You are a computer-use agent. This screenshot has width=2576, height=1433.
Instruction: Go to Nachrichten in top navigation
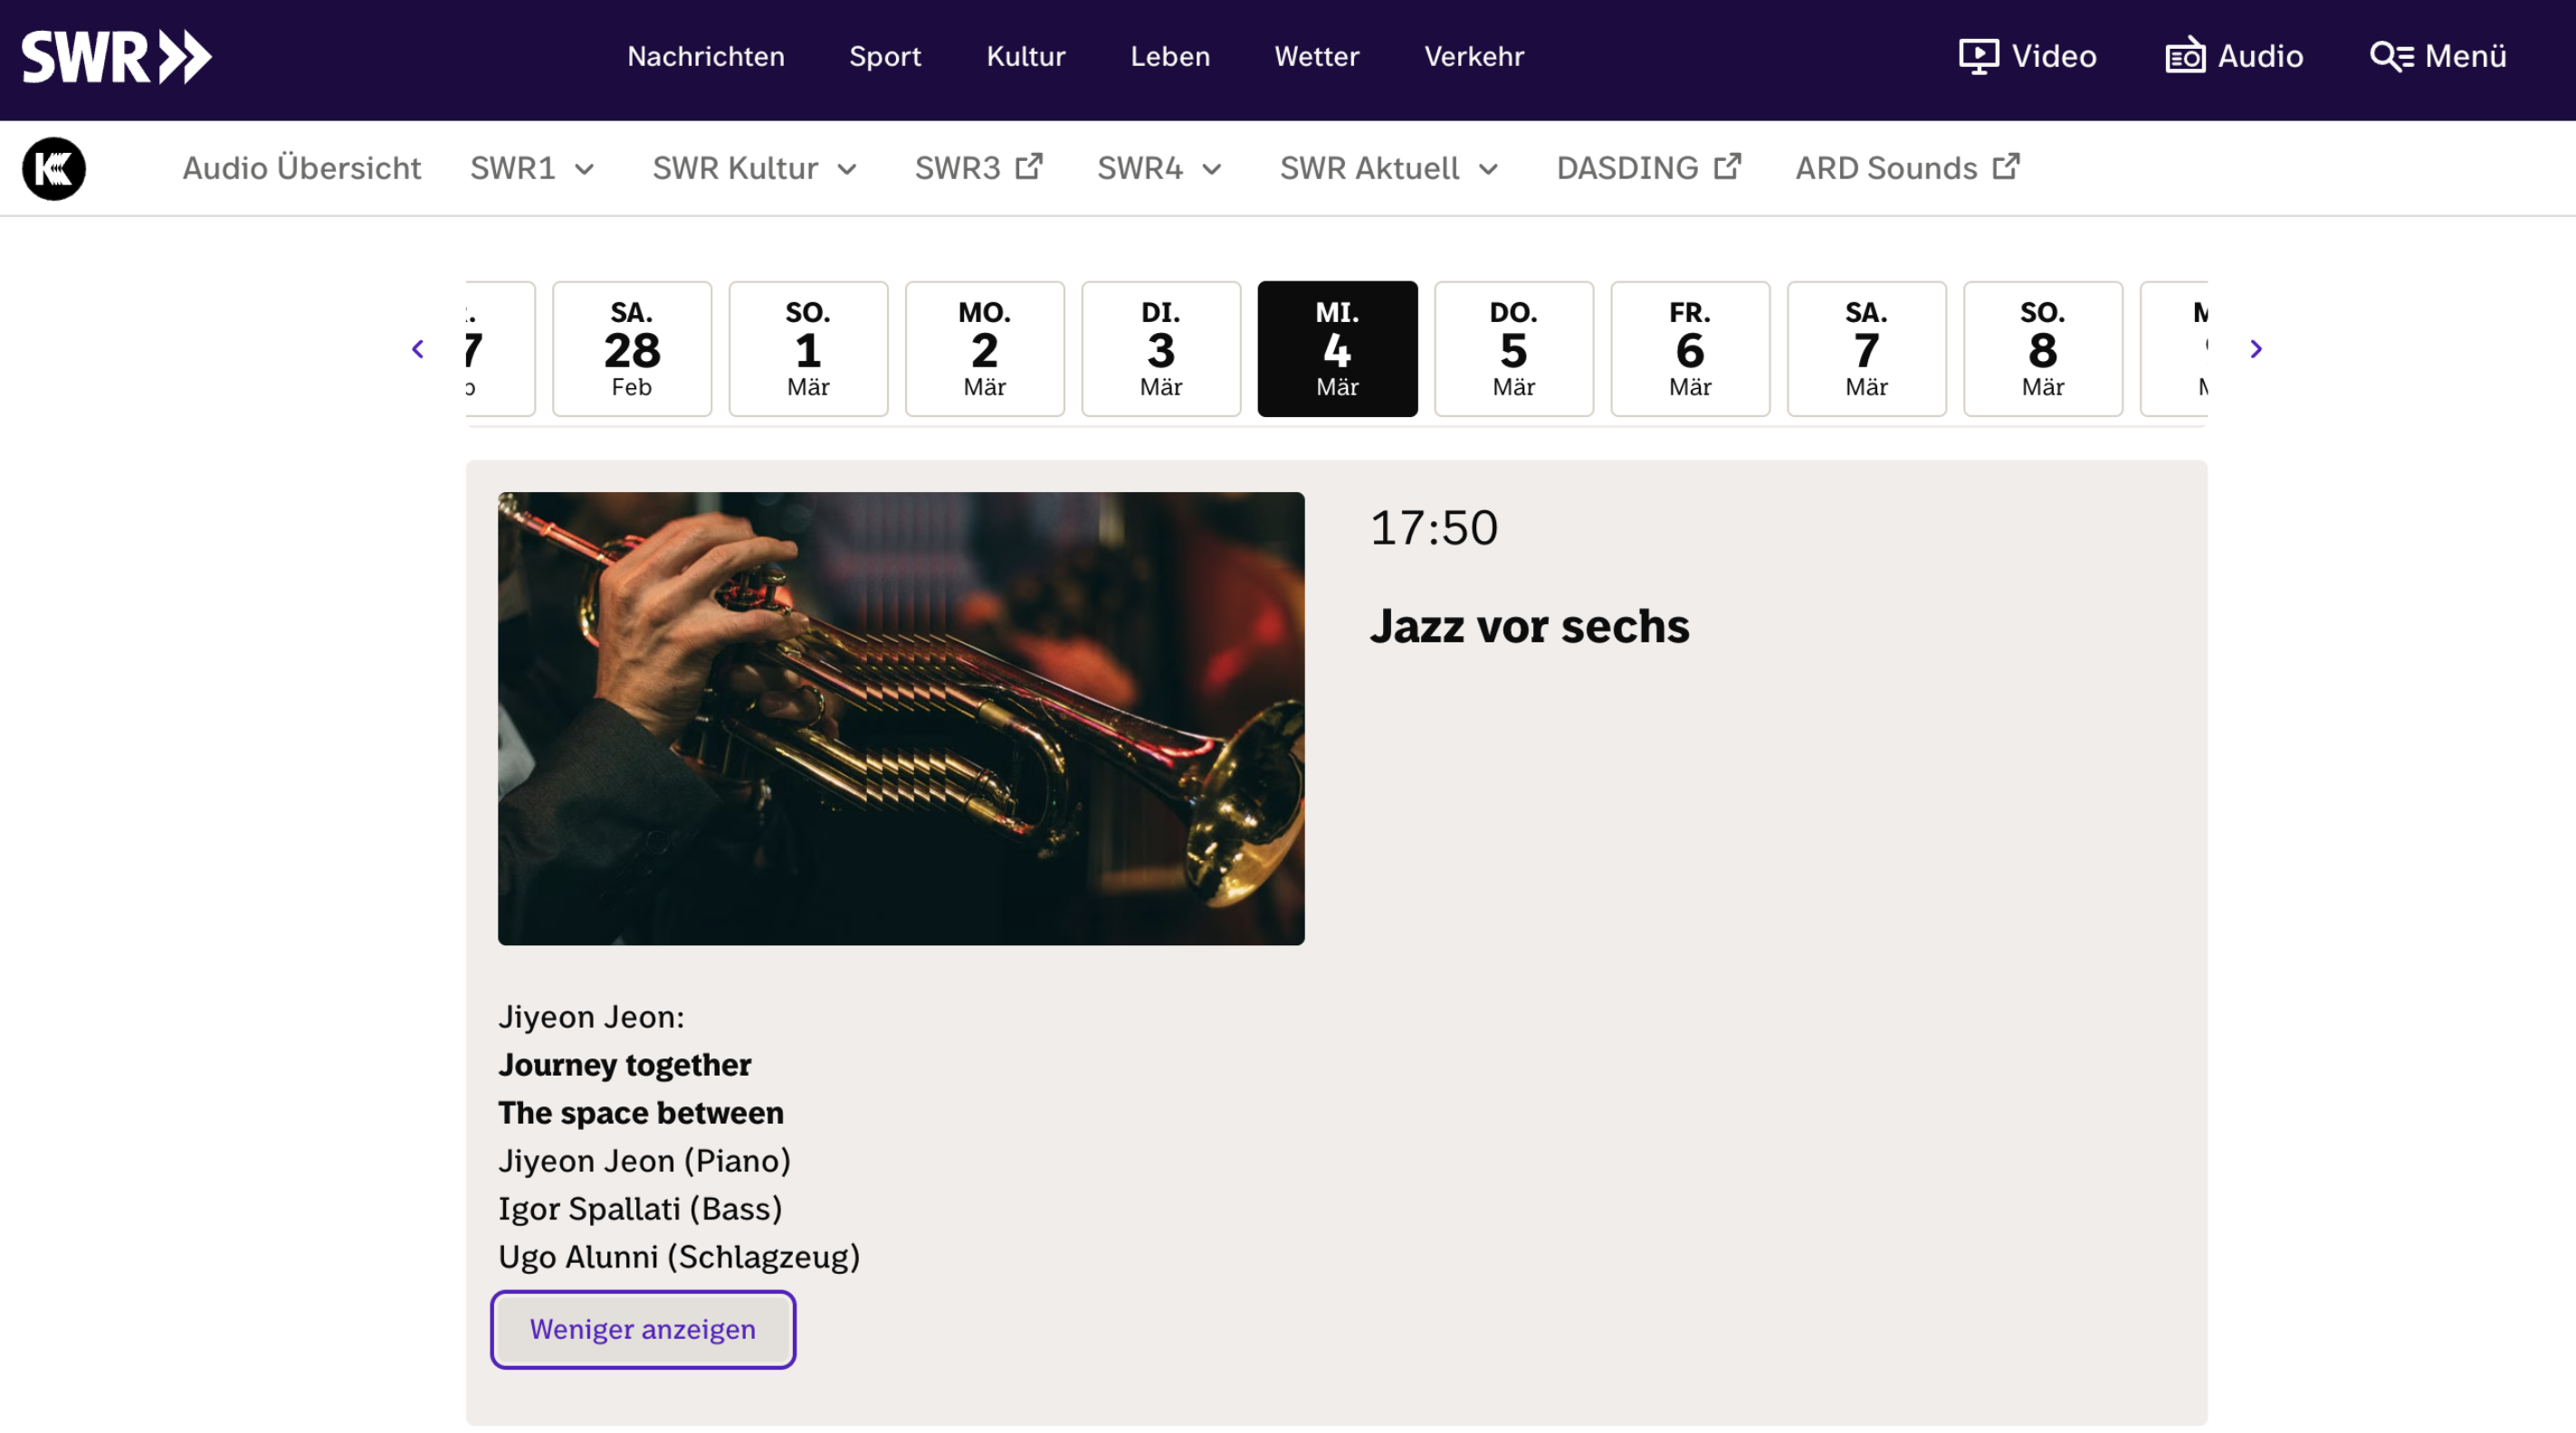point(705,56)
